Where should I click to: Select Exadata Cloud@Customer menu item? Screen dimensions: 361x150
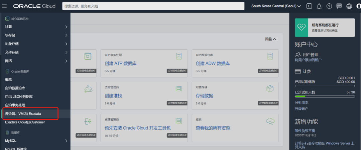[25, 122]
